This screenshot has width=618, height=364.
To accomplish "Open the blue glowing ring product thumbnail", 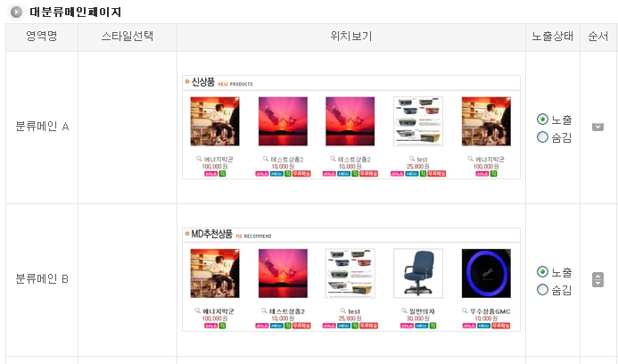I will tap(486, 273).
